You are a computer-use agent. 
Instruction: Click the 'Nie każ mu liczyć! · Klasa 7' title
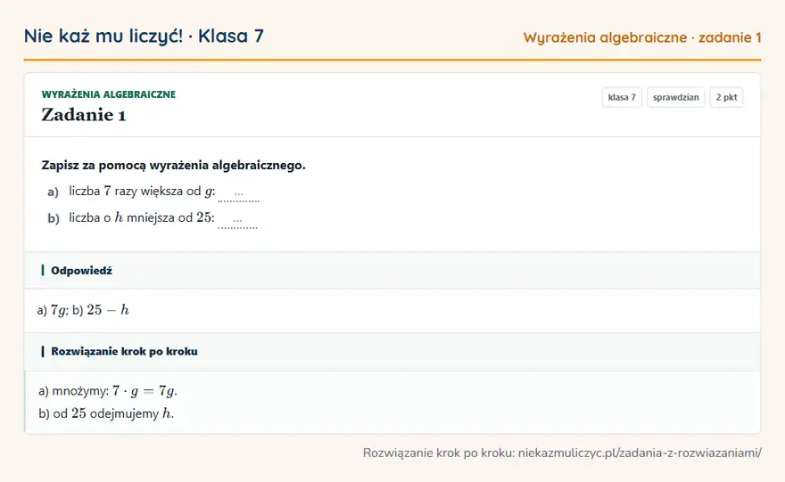(x=144, y=36)
